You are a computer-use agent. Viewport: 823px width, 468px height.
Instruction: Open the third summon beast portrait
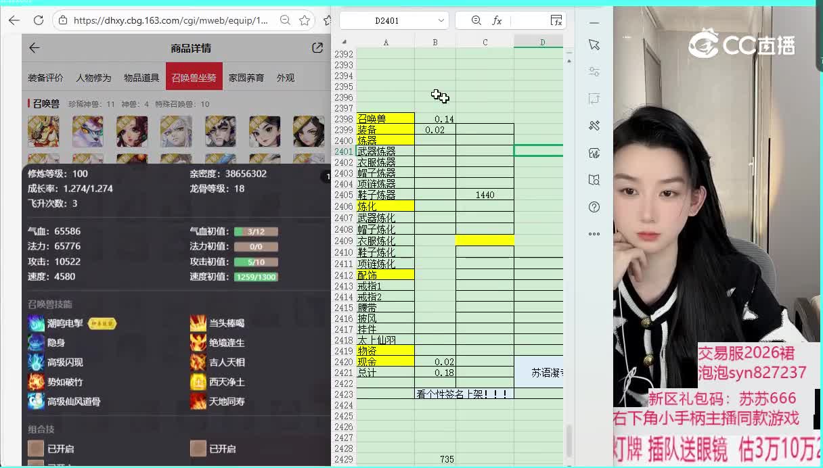click(132, 131)
